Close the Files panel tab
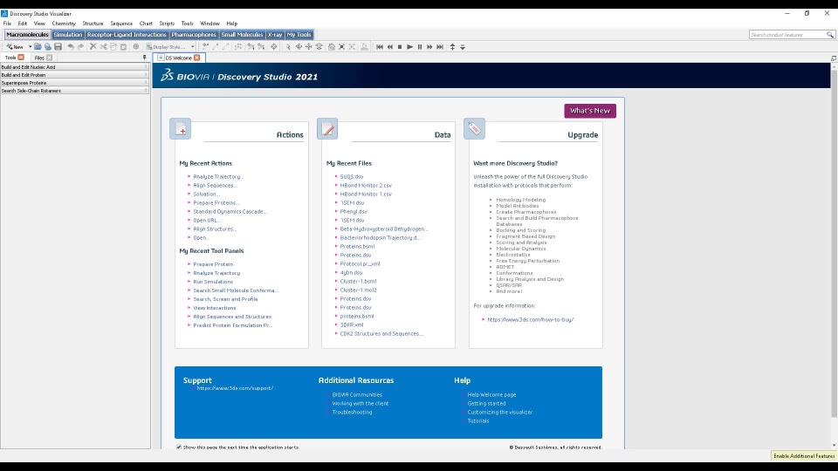Screen dimensions: 838x471 tap(49, 58)
